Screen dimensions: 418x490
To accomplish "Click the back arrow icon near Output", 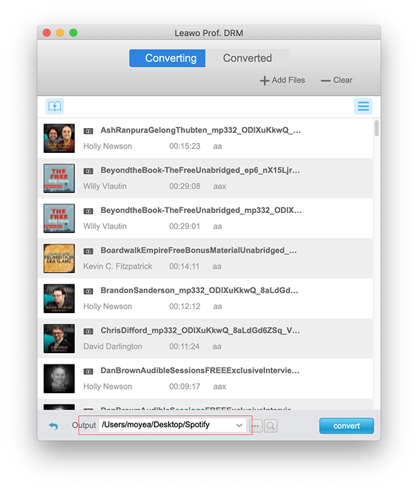I will coord(53,425).
